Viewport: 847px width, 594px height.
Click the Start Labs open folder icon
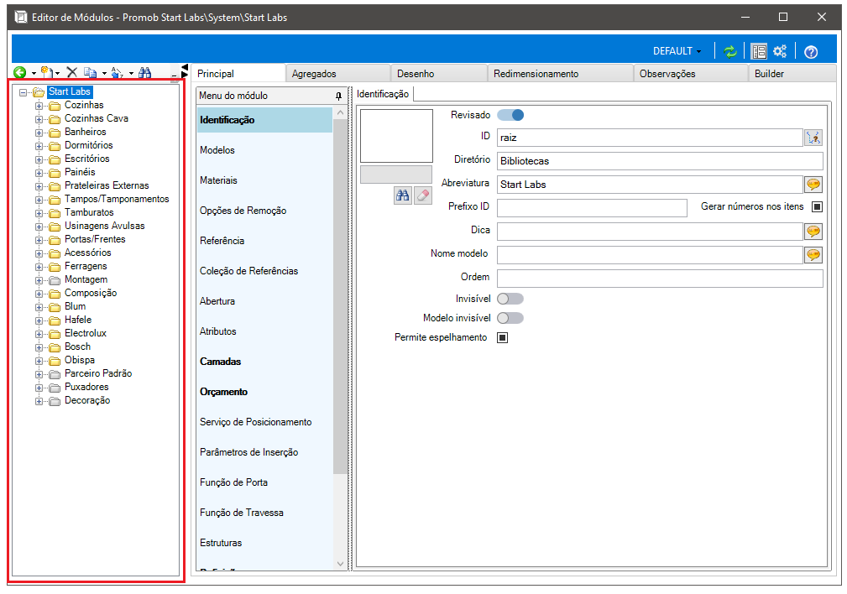coord(39,92)
